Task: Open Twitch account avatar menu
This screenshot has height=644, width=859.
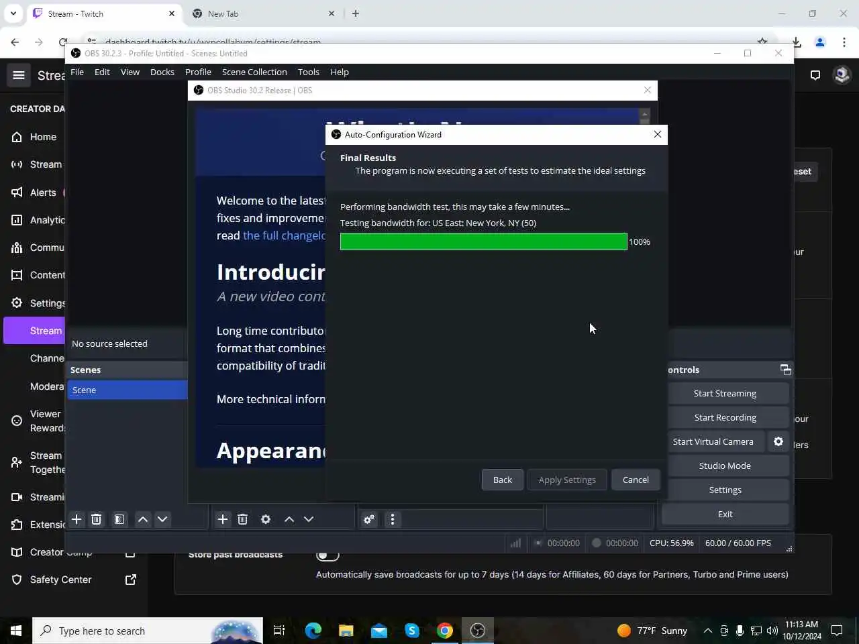Action: [842, 75]
